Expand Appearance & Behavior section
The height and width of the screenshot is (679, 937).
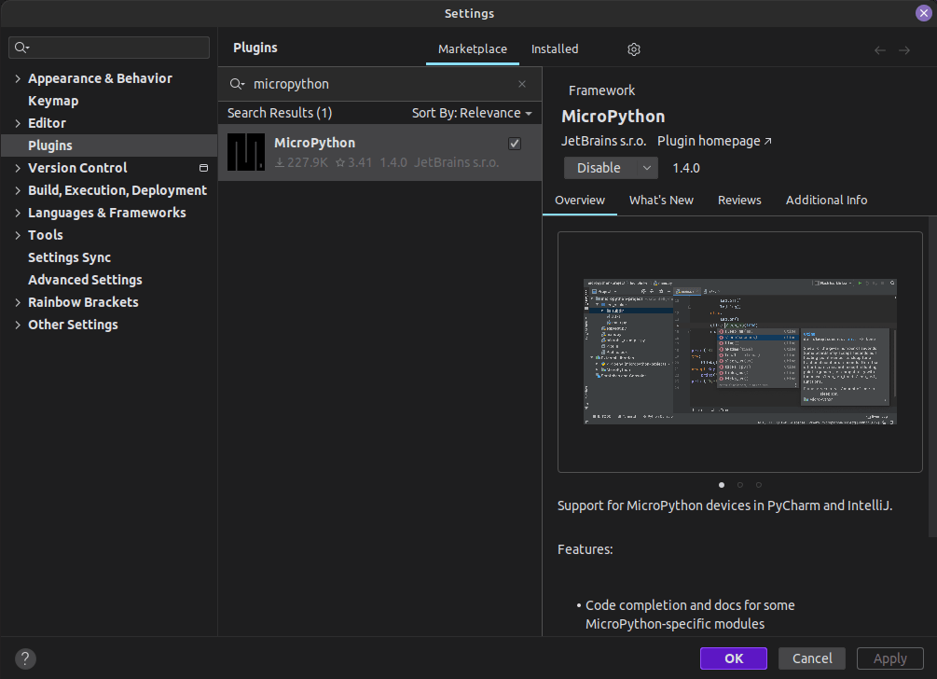coord(18,78)
